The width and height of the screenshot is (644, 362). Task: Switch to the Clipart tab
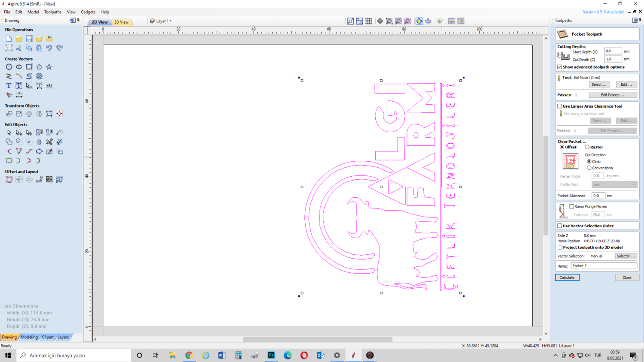pos(48,337)
